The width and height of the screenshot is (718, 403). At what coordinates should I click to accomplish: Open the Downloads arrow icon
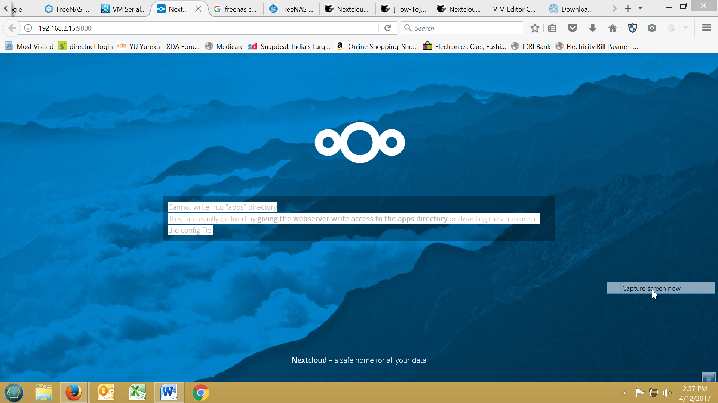tap(592, 28)
